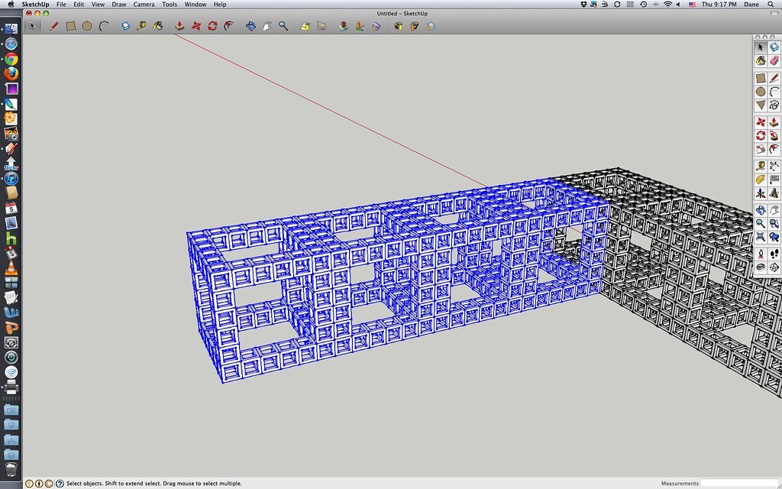The width and height of the screenshot is (782, 489).
Task: Open the Paint Bucket tool
Action: 157,25
